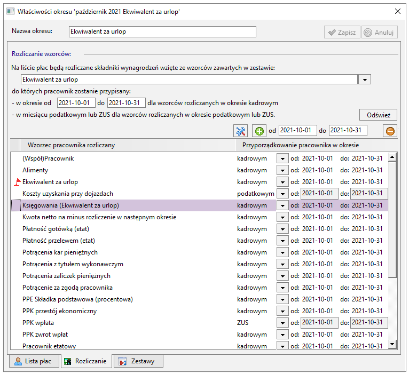Click the Lista płac tab person icon
Image resolution: width=409 pixels, height=374 pixels.
18,361
